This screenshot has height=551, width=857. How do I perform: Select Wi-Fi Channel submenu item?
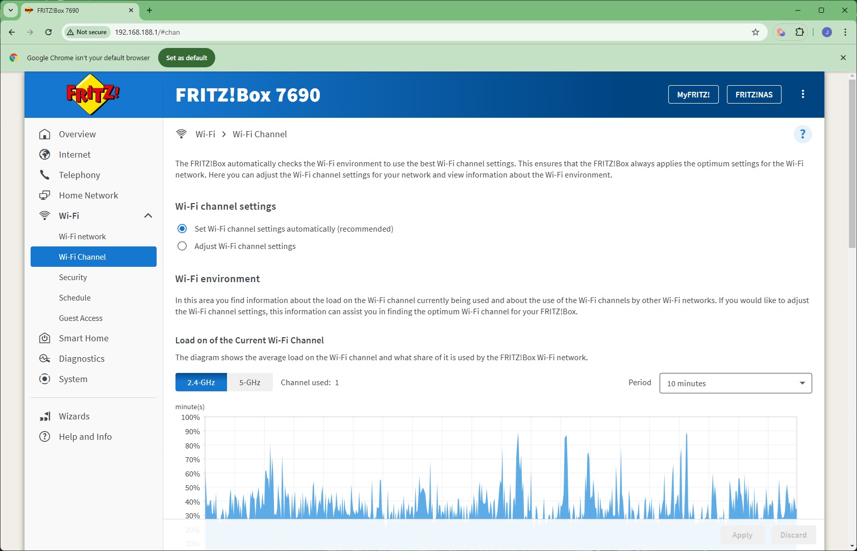[x=93, y=257]
